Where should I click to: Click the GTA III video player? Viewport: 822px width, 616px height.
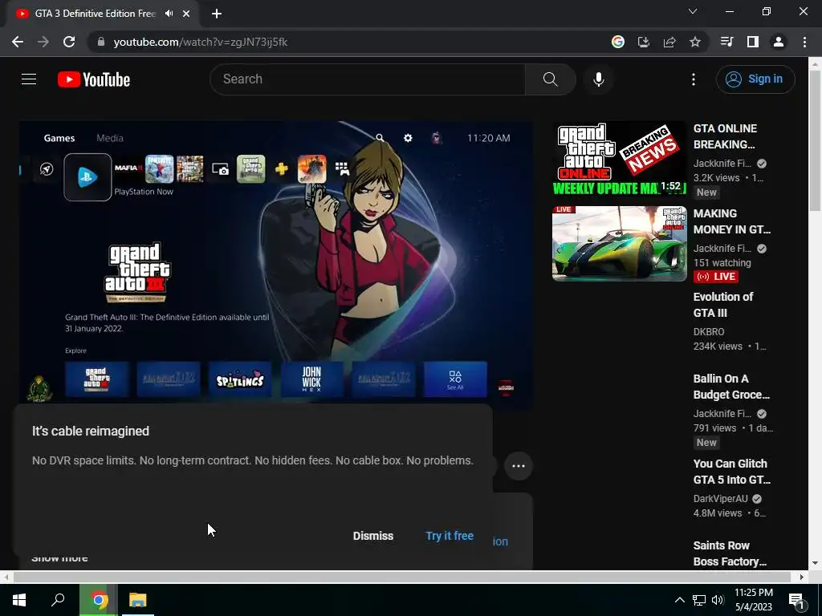[276, 264]
